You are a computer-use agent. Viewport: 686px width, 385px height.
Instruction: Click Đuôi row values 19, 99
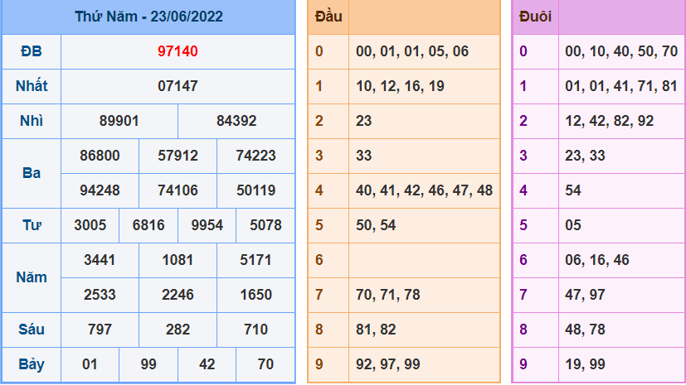[x=585, y=364]
